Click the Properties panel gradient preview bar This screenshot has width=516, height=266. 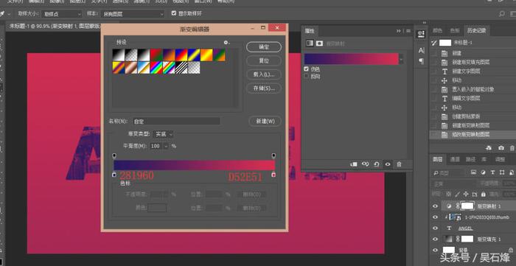[x=351, y=59]
